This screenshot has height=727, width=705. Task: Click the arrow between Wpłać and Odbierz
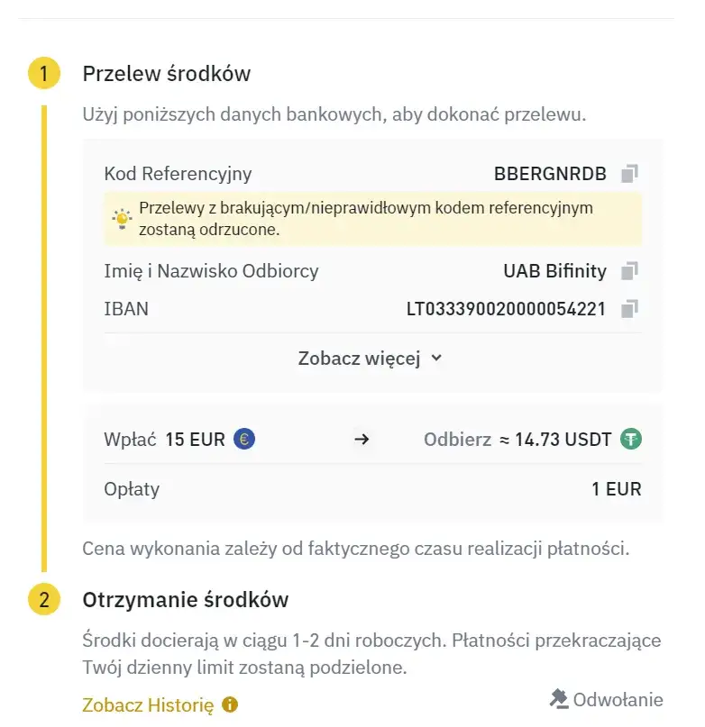click(x=362, y=439)
